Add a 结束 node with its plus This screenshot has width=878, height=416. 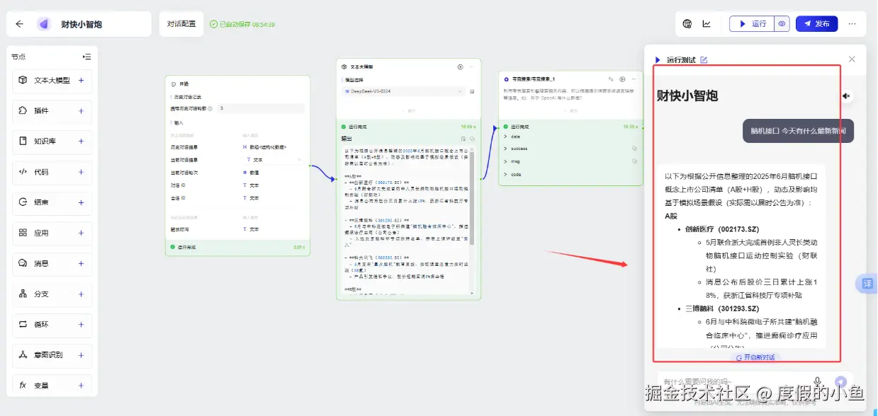[x=81, y=202]
